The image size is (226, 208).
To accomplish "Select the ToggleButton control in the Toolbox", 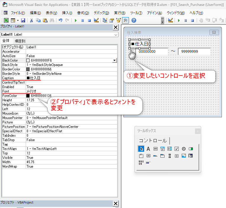I will (x=191, y=149).
